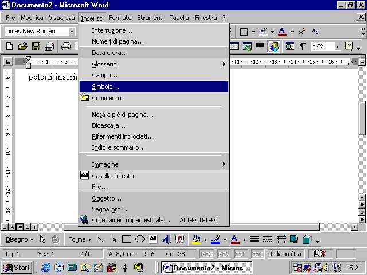Expand fill color dropdown in Drawing toolbar

tap(205, 239)
